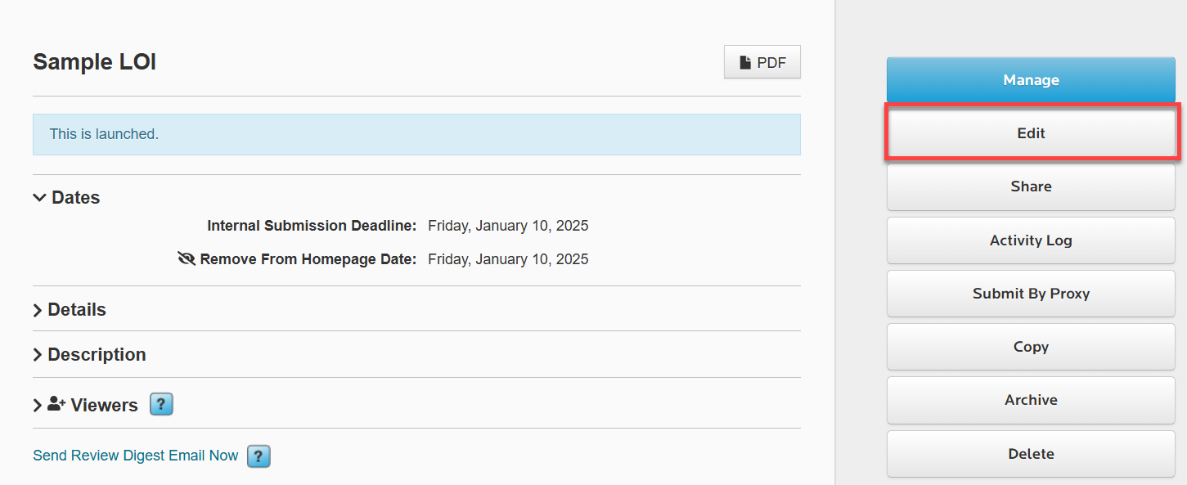Screen dimensions: 1187x485
Task: Click the Send Review Digest Email Now link
Action: [x=135, y=456]
